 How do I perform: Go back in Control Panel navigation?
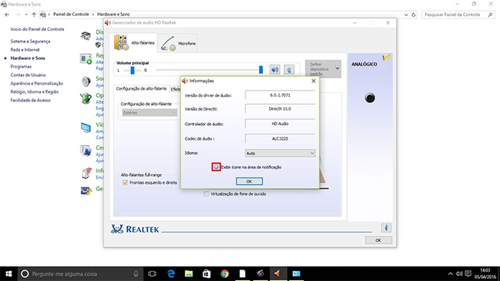(7, 15)
